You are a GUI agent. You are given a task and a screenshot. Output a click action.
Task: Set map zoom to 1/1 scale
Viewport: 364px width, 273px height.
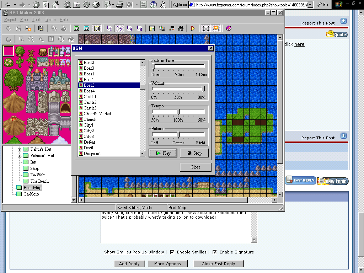[x=109, y=28]
